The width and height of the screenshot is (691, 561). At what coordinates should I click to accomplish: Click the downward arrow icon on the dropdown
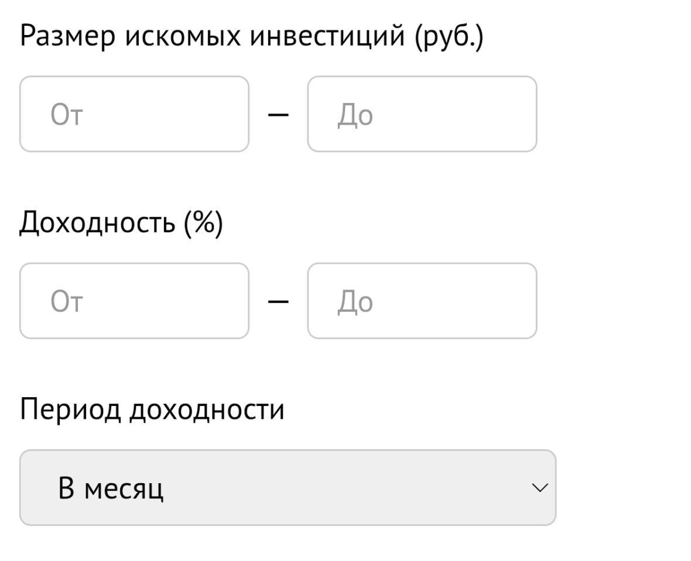pos(539,487)
